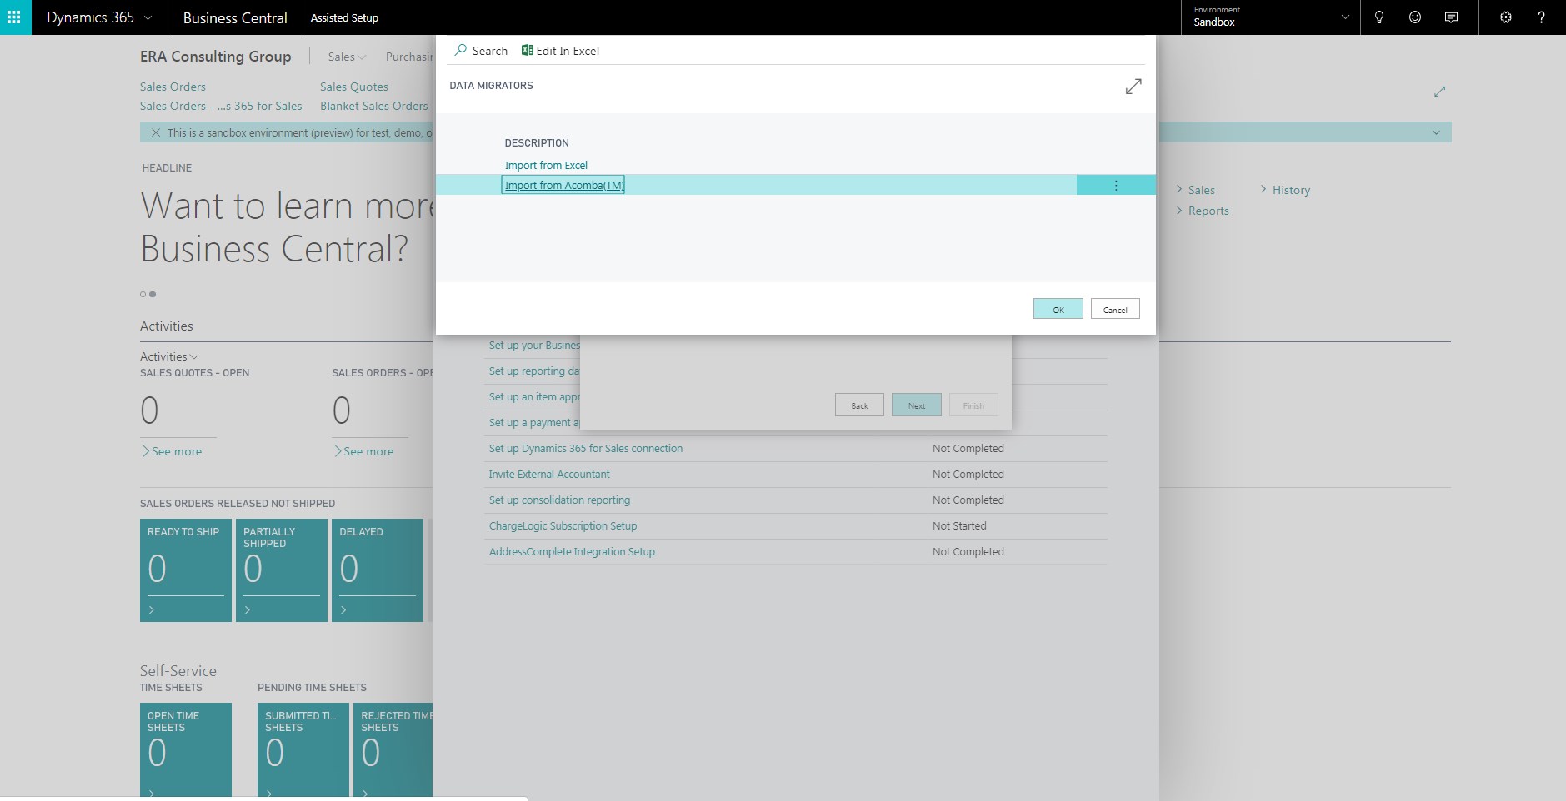1566x801 pixels.
Task: Expand the Data Migrators dialog to full screen
Action: point(1133,87)
